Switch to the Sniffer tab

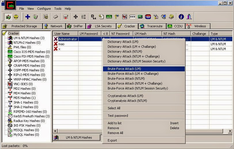click(x=76, y=26)
